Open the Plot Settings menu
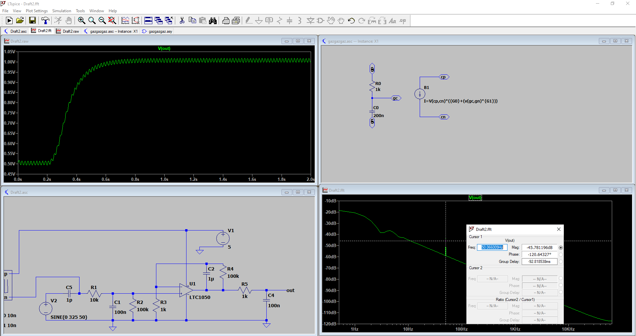 [37, 11]
